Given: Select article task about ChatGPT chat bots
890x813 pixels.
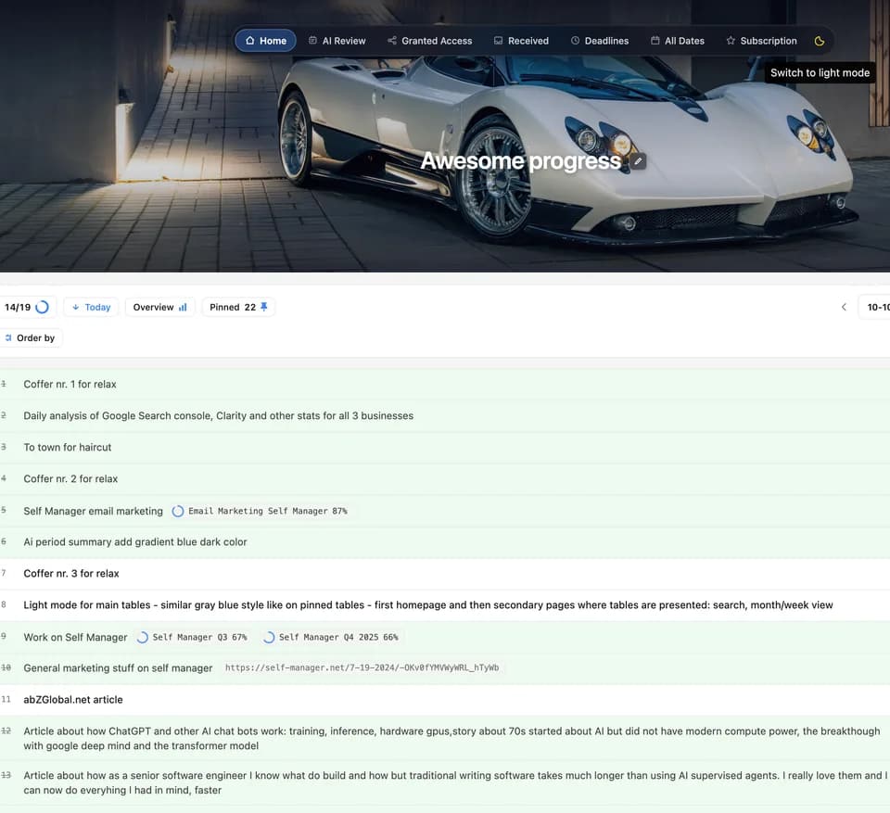Looking at the screenshot, I should 451,738.
